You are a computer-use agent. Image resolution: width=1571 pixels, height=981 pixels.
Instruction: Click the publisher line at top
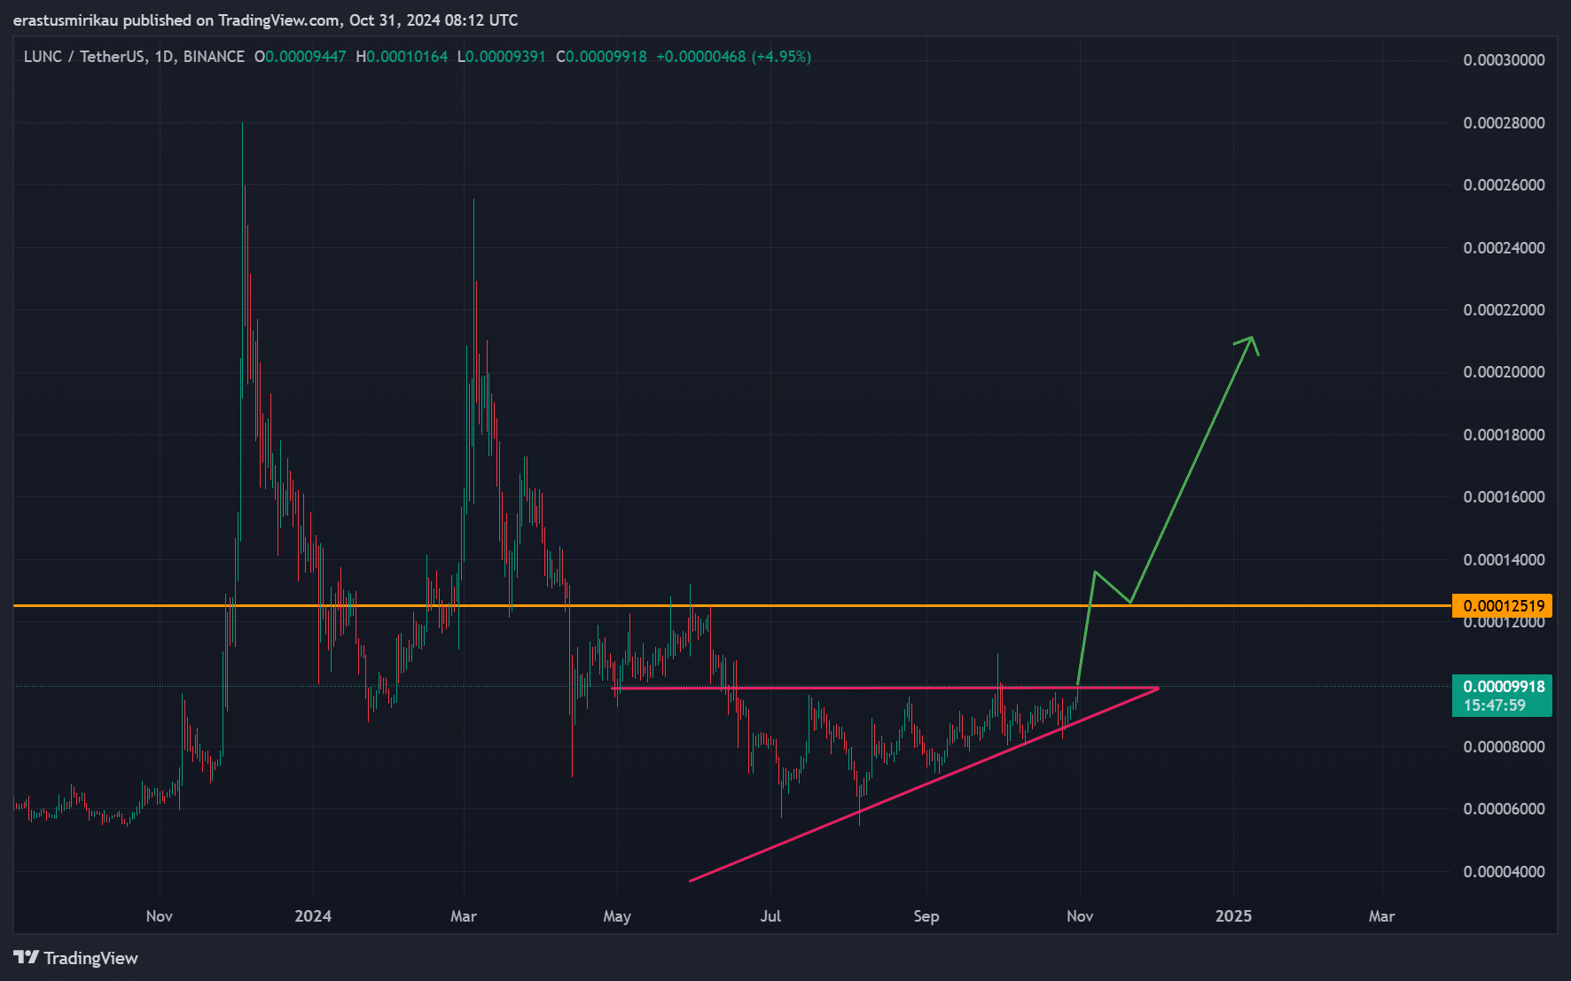[266, 20]
